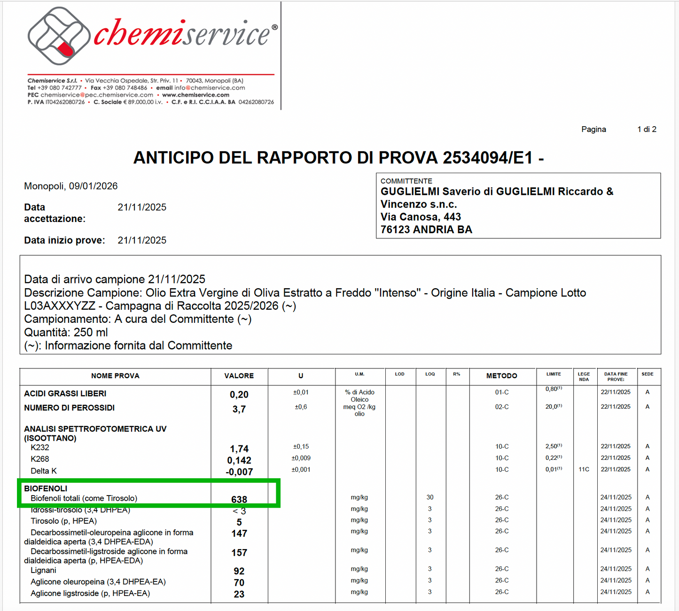
Task: Select the phone number +39 080 742777
Action: pyautogui.click(x=59, y=88)
